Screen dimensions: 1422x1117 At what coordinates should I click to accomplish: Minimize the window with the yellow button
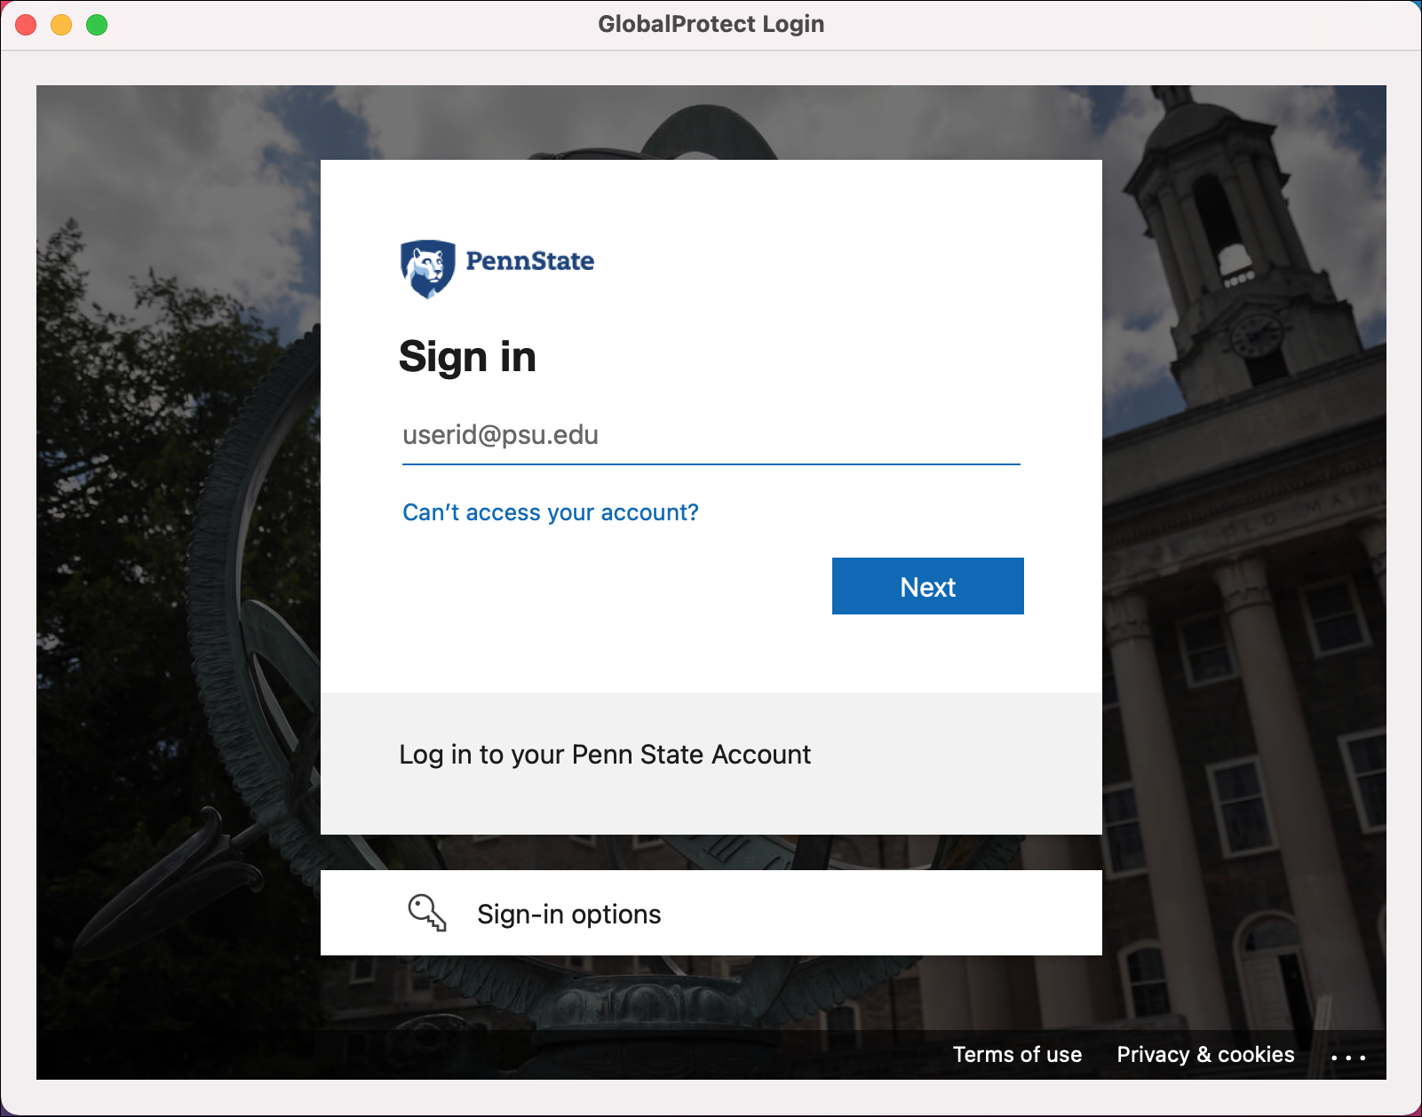[61, 25]
